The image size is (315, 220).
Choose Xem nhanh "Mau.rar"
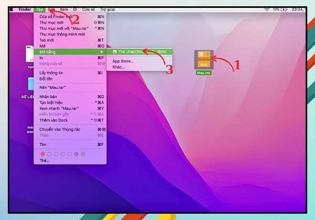[x=70, y=108]
